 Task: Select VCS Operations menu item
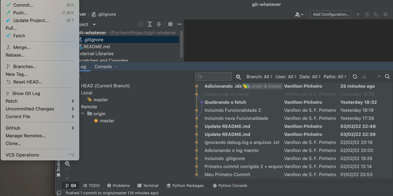click(40, 155)
